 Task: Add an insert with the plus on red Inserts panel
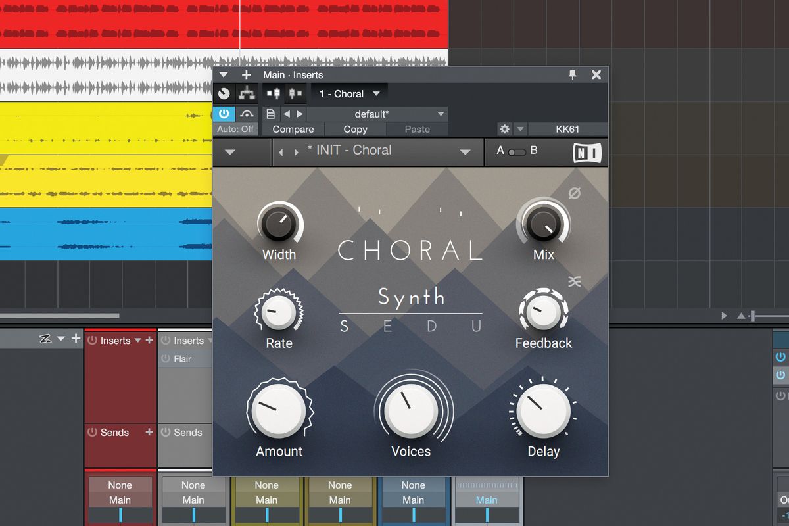click(149, 340)
